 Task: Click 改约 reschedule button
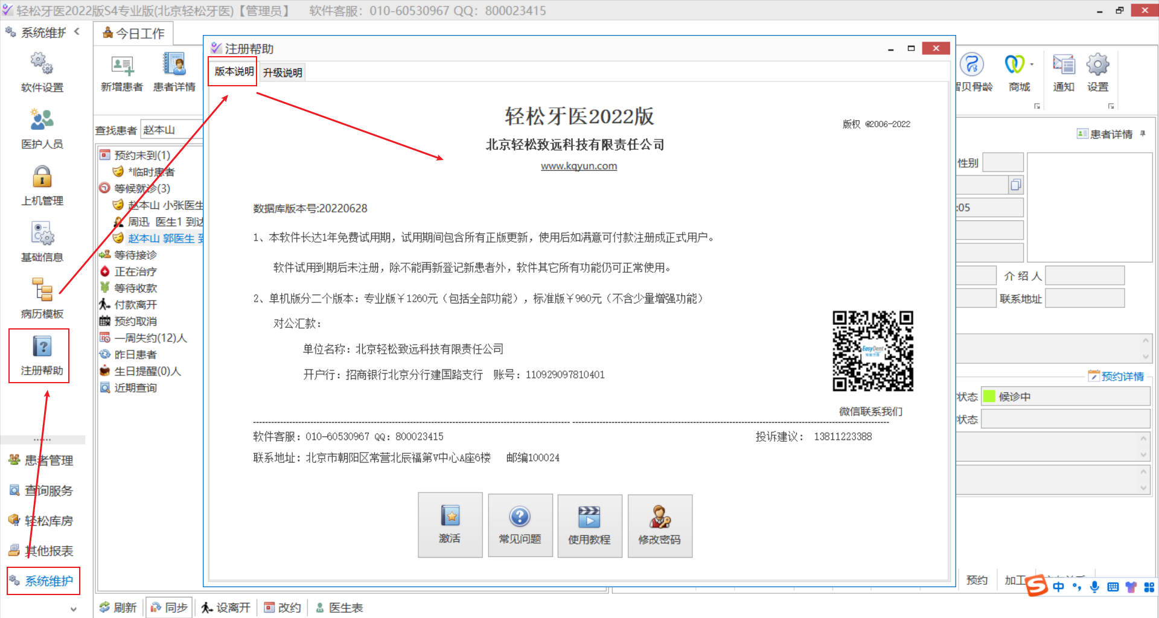coord(283,607)
